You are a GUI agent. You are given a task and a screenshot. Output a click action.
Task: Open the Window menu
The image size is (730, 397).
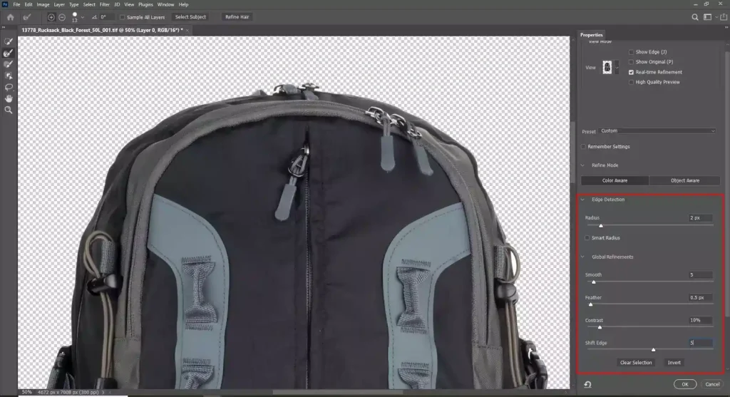click(x=165, y=5)
